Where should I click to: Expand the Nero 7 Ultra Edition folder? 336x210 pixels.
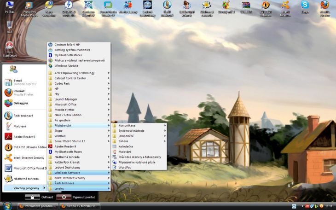[x=79, y=115]
